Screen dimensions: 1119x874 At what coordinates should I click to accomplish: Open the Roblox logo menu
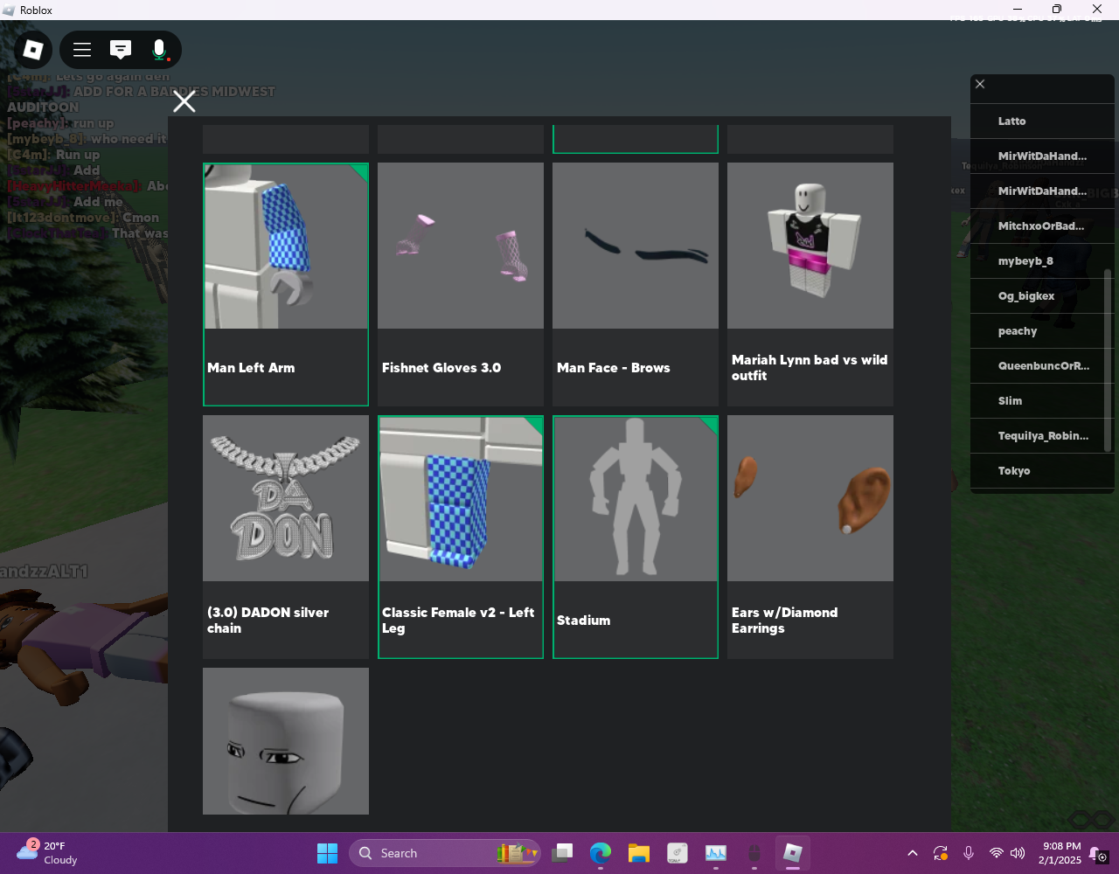coord(33,50)
